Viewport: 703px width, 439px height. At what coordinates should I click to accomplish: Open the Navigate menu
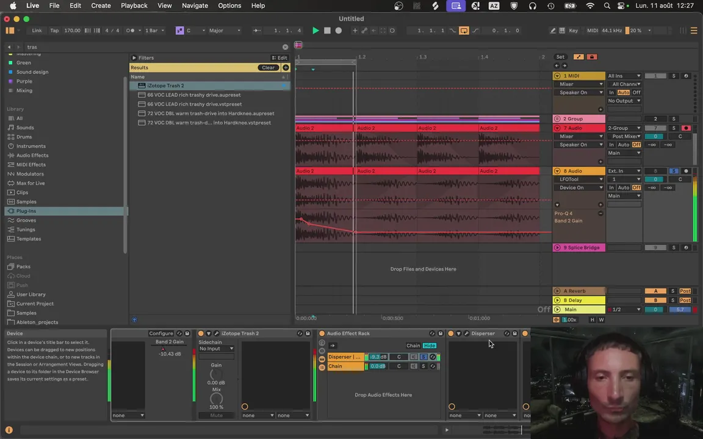click(x=195, y=5)
